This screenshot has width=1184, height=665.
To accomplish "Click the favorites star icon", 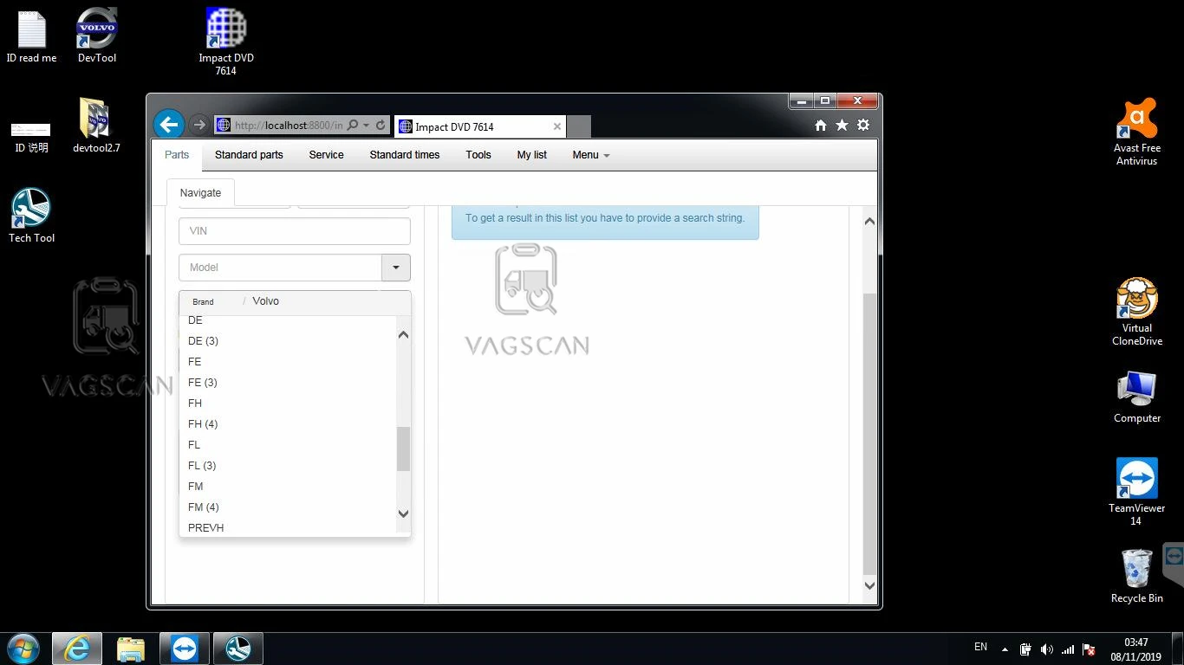I will [x=842, y=126].
